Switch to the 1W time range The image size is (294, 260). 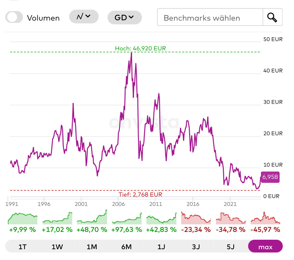coord(57,247)
